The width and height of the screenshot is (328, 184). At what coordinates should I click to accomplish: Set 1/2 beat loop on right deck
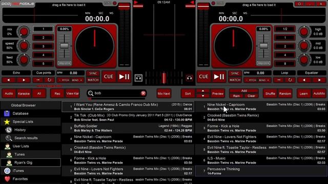(x=285, y=29)
